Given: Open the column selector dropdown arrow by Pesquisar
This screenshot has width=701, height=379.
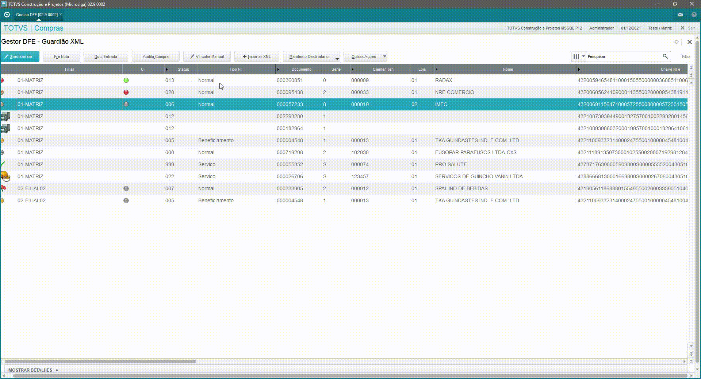Looking at the screenshot, I should (583, 56).
